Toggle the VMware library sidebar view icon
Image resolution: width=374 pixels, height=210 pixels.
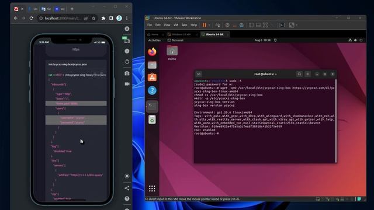(251, 25)
